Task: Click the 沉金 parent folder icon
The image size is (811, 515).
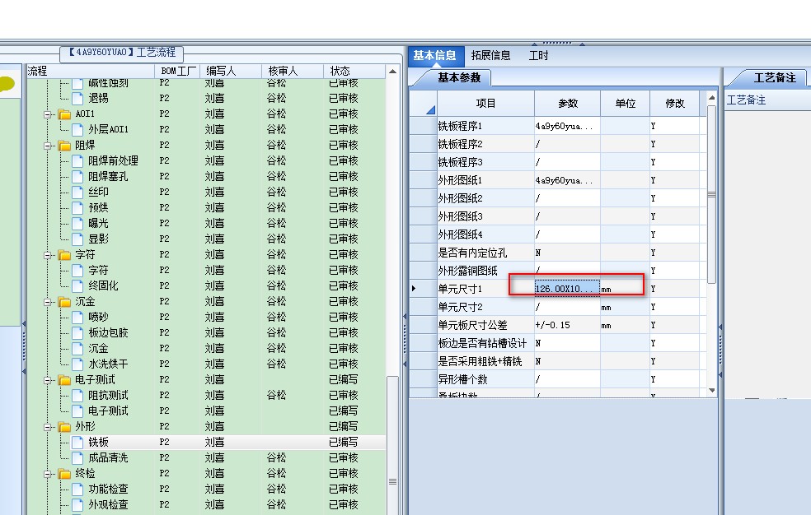Action: point(64,302)
